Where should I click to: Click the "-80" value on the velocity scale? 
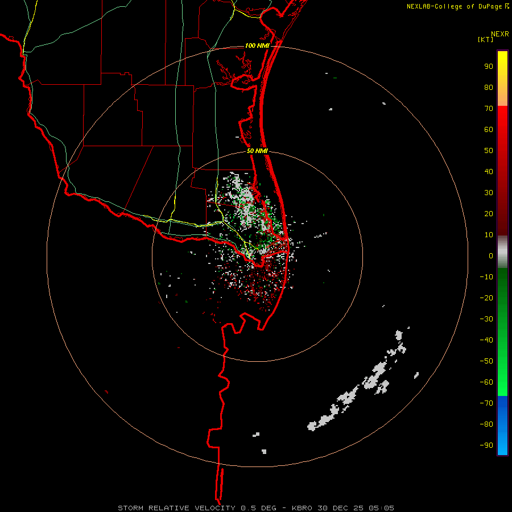click(486, 424)
